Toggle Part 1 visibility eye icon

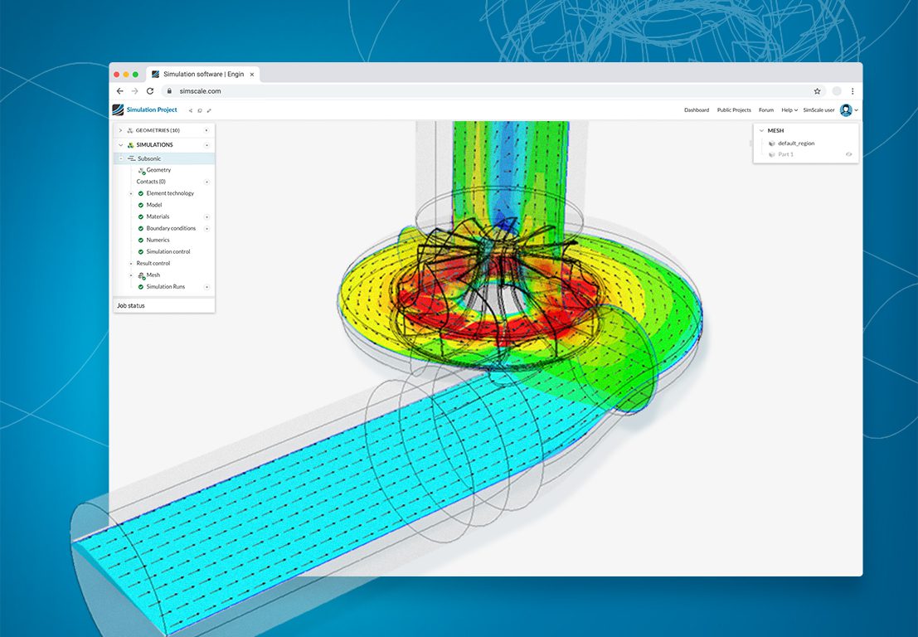point(848,154)
